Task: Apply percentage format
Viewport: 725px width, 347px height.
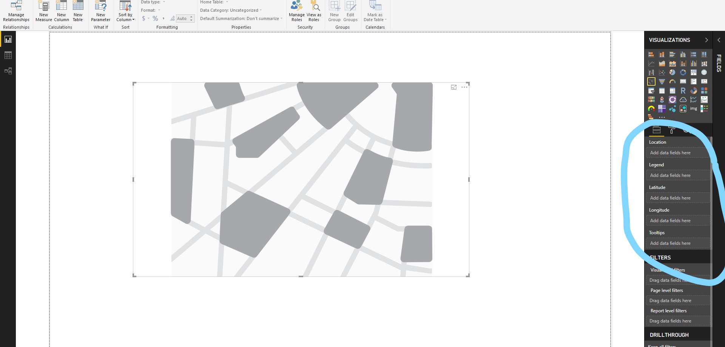Action: 155,18
